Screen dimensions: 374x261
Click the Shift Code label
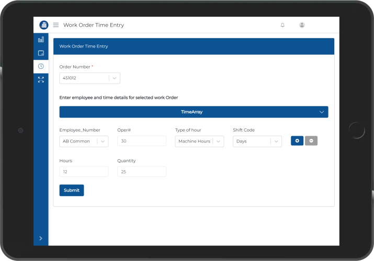pyautogui.click(x=244, y=130)
